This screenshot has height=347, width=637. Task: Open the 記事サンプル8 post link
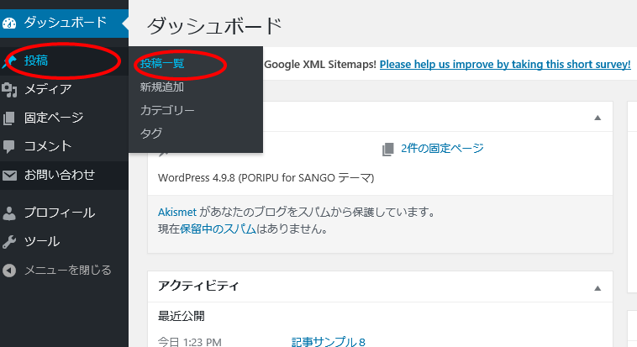[x=329, y=342]
